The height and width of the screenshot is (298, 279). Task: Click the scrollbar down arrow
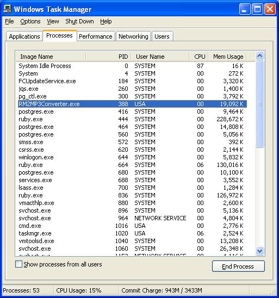click(x=259, y=251)
